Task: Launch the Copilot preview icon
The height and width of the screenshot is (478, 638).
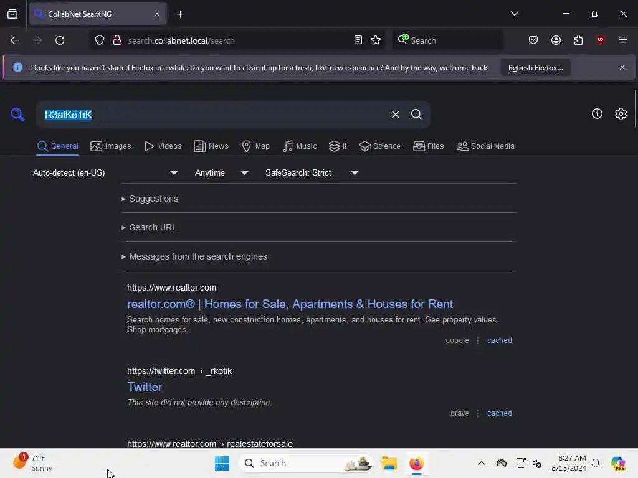Action: point(618,463)
